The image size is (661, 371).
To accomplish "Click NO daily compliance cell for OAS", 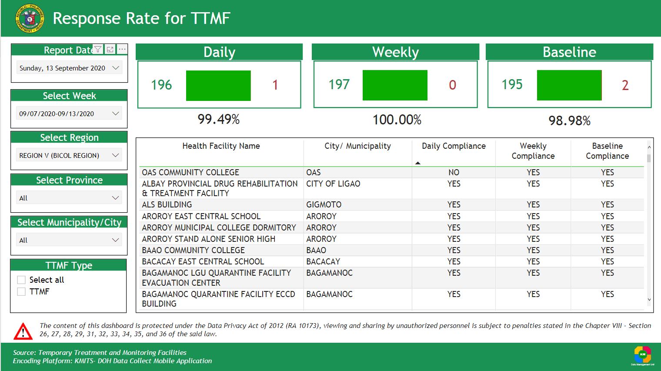I will tap(454, 172).
